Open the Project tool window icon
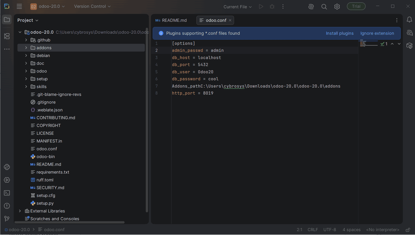The height and width of the screenshot is (235, 415). (x=7, y=20)
